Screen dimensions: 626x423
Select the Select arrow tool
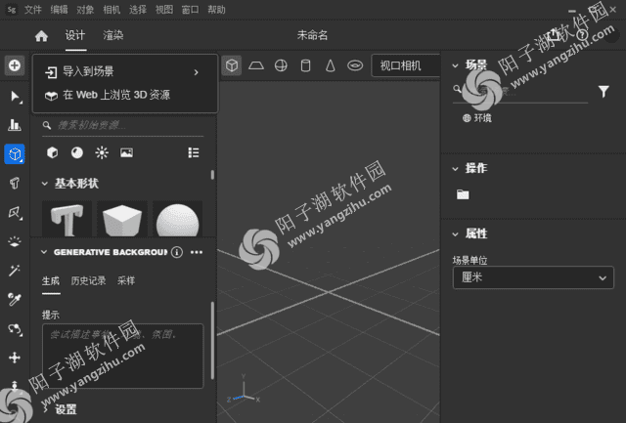[x=15, y=96]
